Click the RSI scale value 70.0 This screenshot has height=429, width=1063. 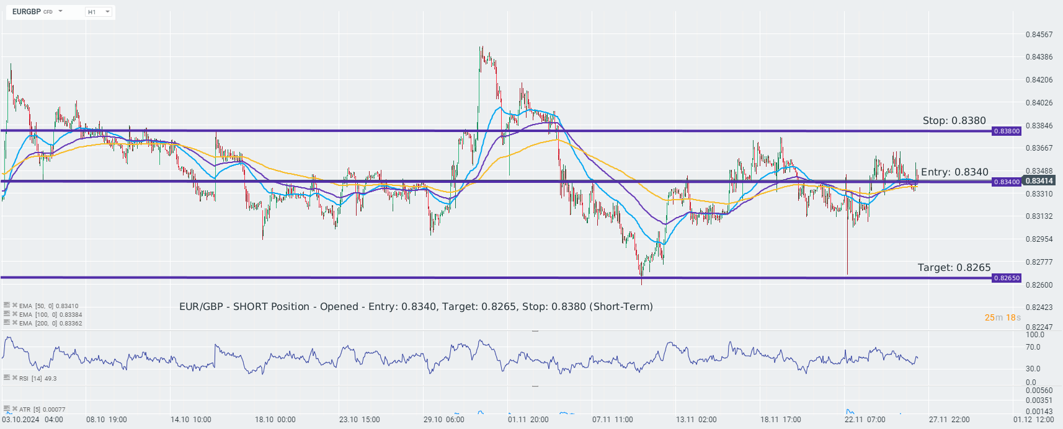click(1033, 347)
